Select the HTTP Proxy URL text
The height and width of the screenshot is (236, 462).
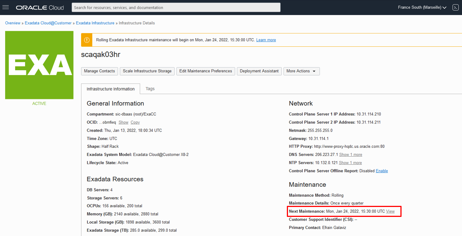[x=349, y=147]
